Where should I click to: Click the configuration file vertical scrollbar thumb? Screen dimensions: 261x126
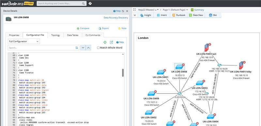pos(123,73)
